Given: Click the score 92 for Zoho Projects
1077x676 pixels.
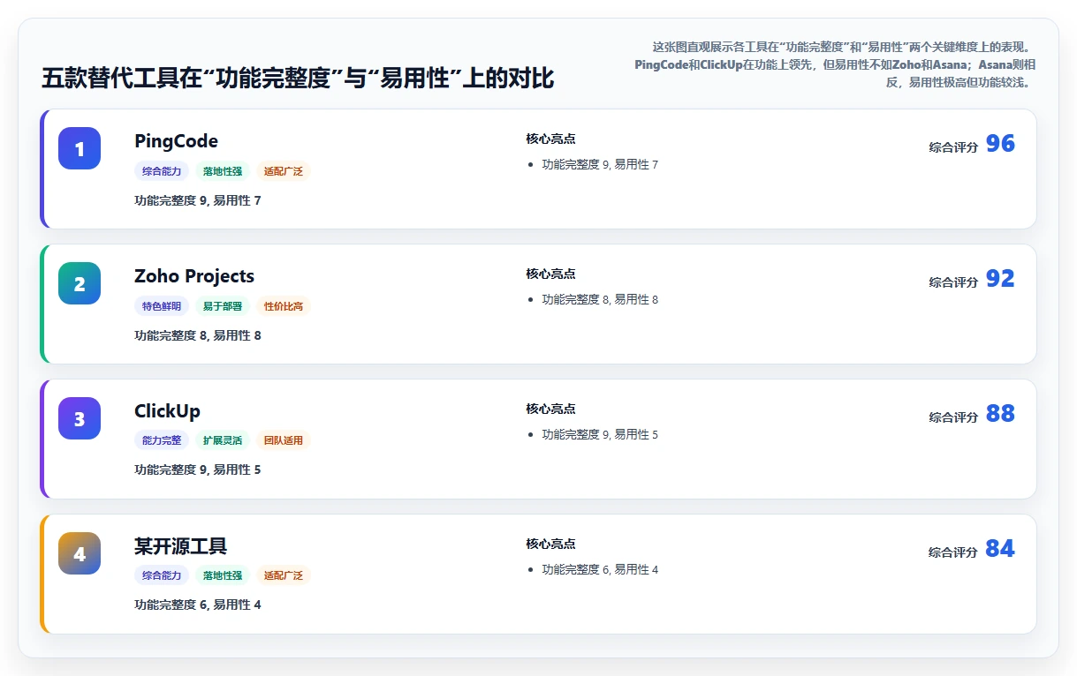Looking at the screenshot, I should [x=1000, y=279].
